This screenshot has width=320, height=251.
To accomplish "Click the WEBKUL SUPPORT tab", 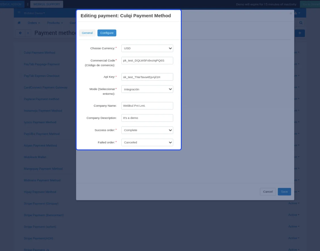I will click(47, 4).
